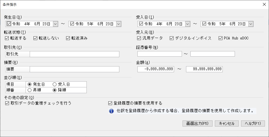Screen dimensions: 269x137
Task: Uncheck the 転送する checkbox
Action: [x=7, y=38]
